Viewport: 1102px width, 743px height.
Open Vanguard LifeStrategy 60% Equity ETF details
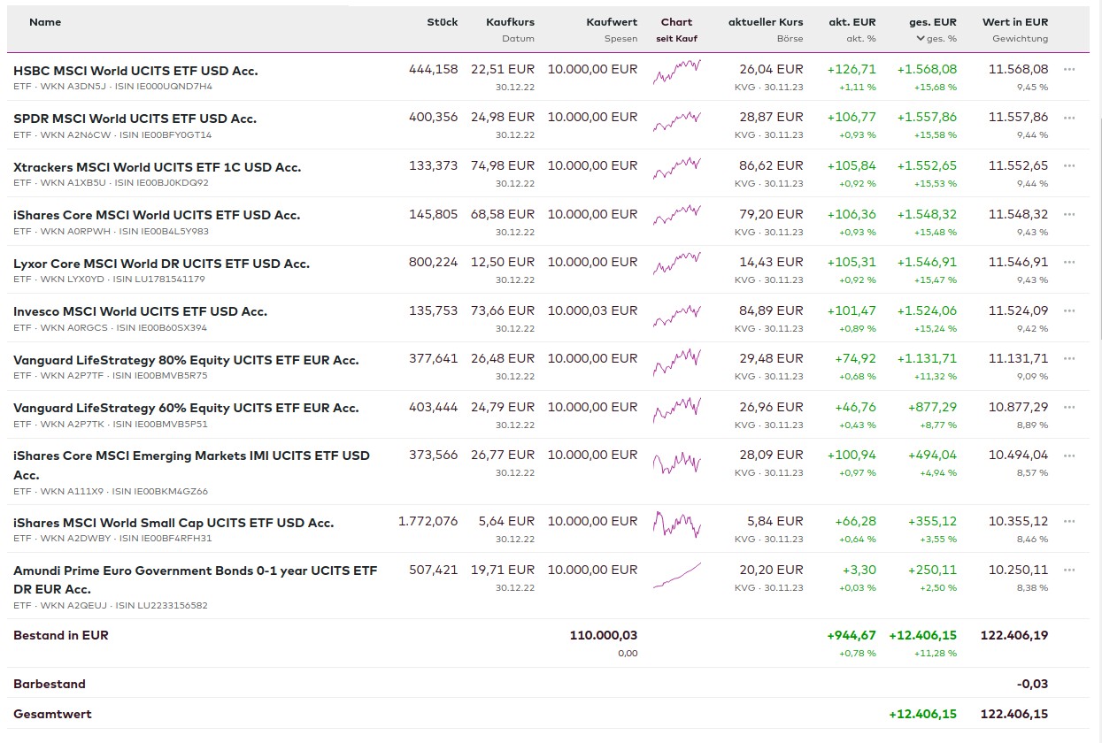[186, 408]
